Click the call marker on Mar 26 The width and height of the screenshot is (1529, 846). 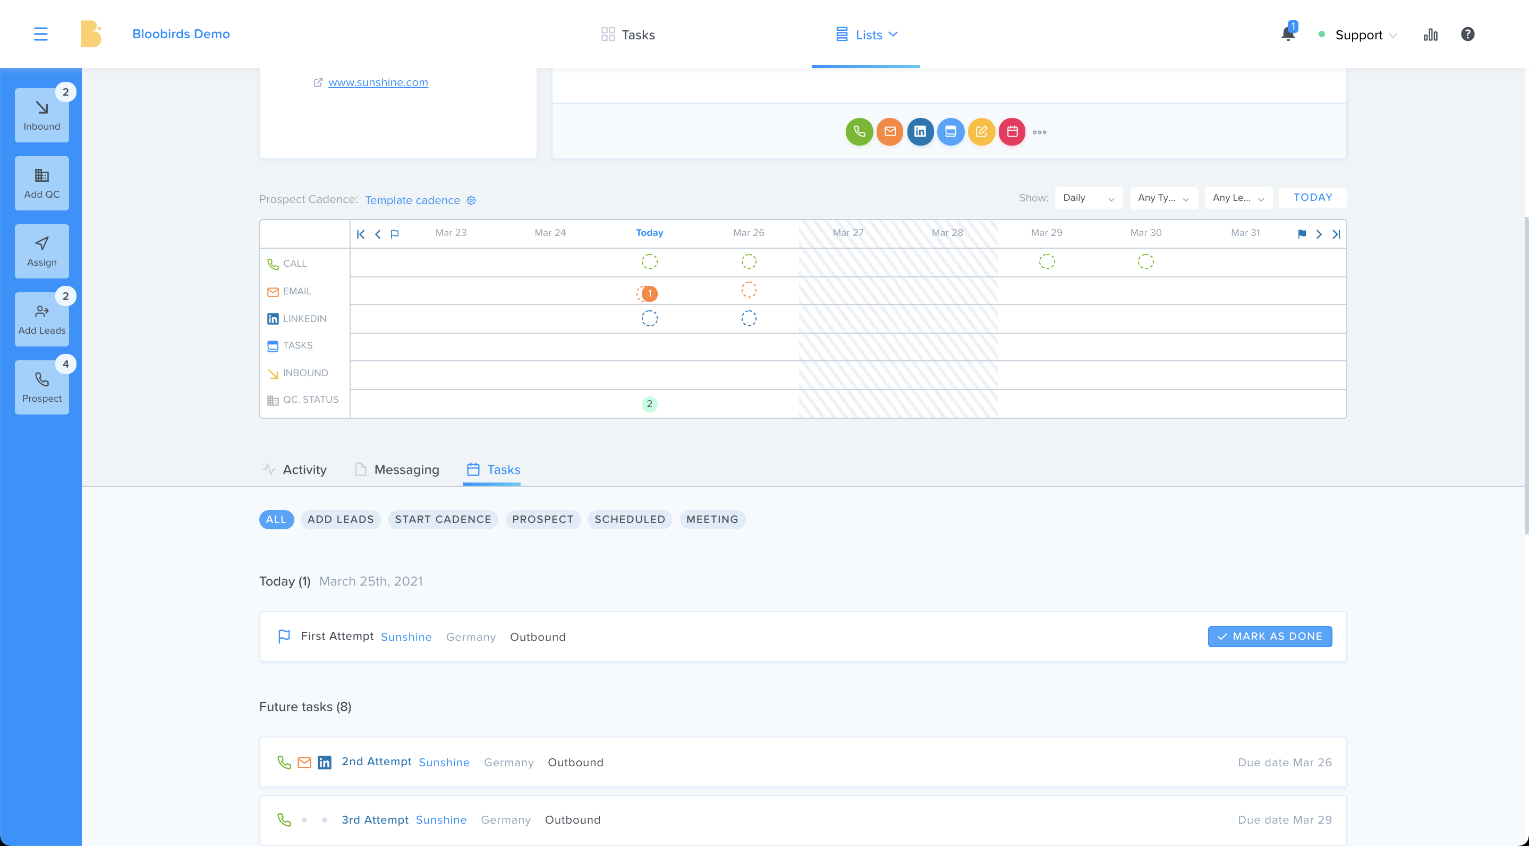(x=749, y=261)
